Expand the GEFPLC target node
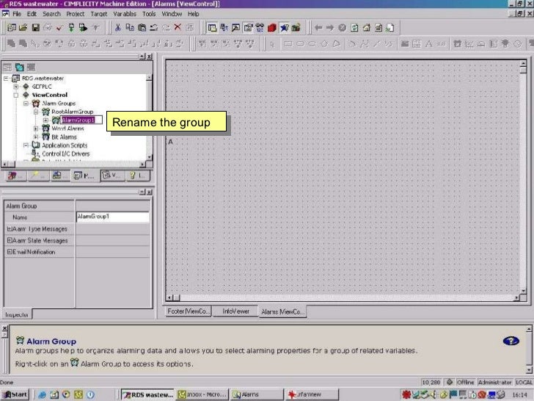The image size is (534, 401). click(x=15, y=87)
